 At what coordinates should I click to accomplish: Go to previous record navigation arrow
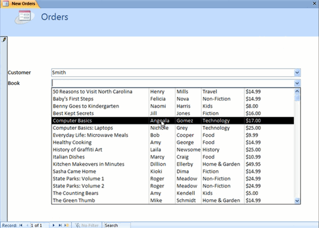click(x=27, y=225)
